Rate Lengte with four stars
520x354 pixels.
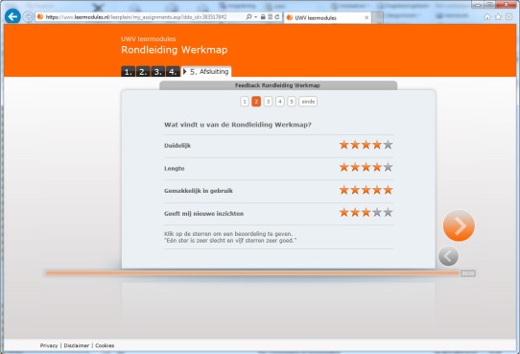(377, 167)
